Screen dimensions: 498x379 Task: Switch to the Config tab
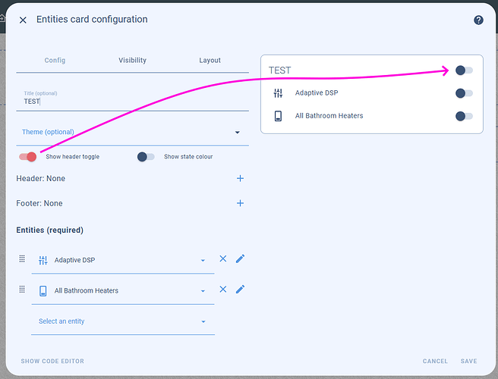(55, 60)
